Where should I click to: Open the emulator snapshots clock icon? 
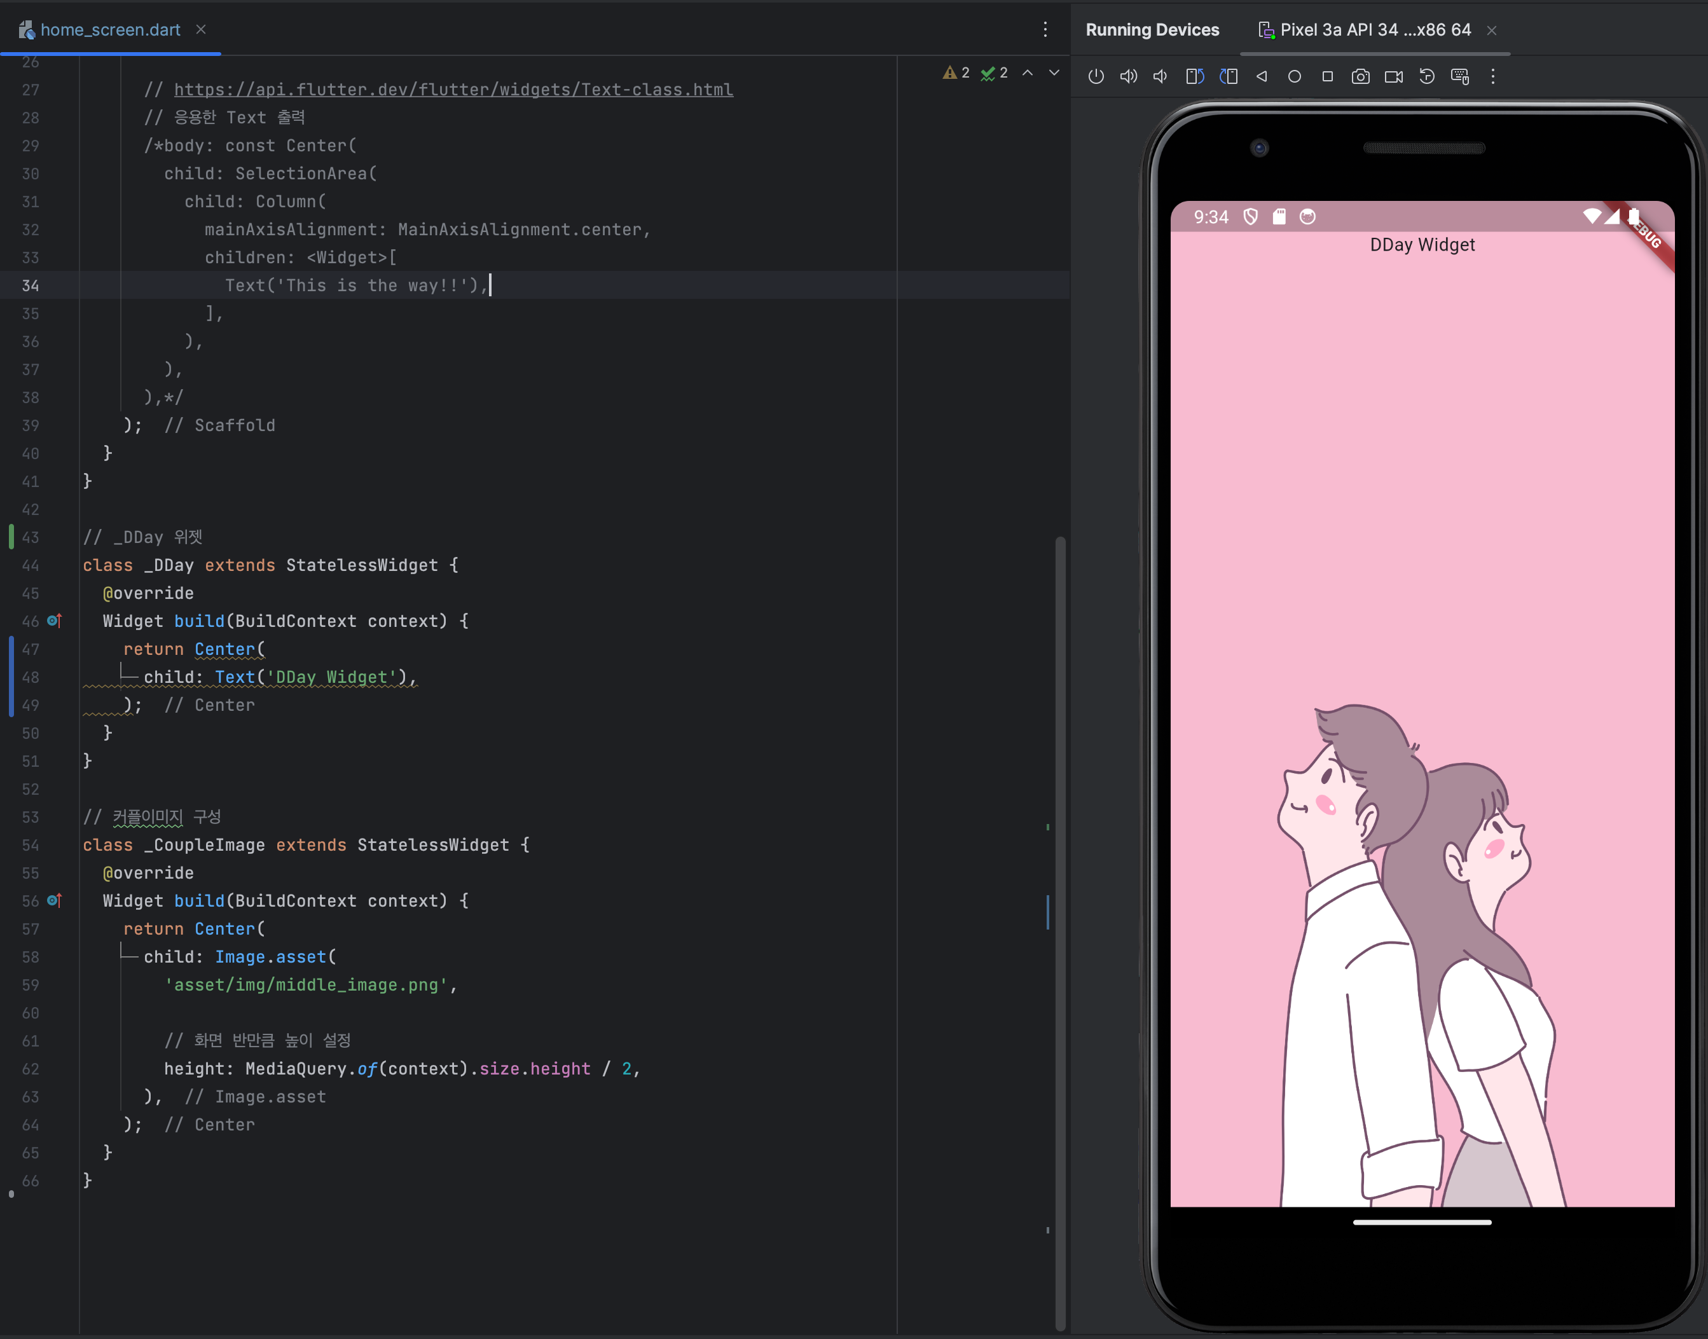tap(1426, 76)
